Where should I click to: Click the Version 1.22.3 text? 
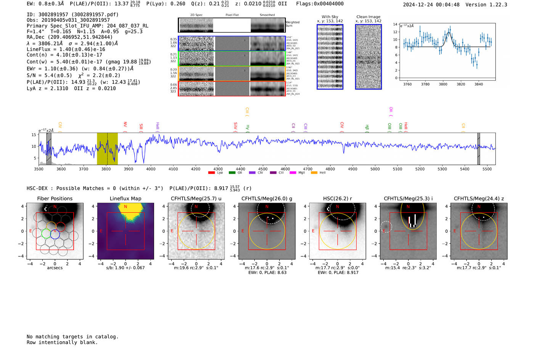[x=486, y=5]
